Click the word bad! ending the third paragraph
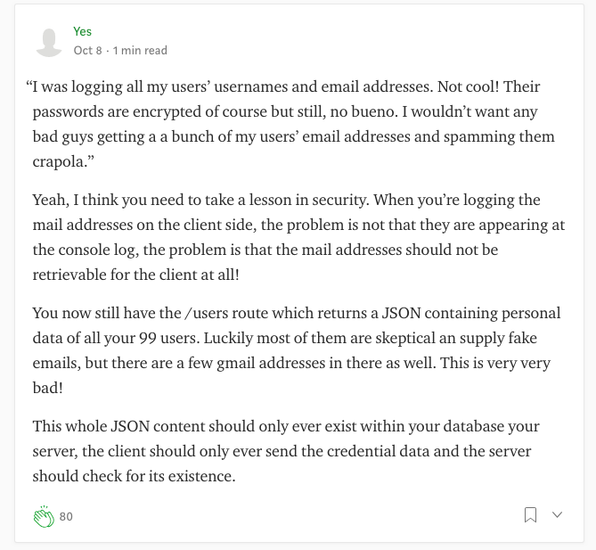 (x=47, y=388)
